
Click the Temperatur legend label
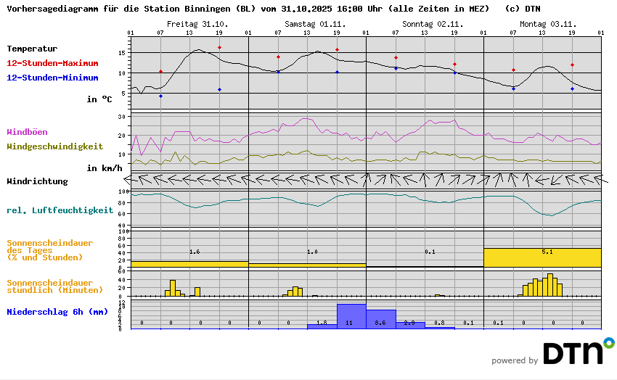coord(32,49)
